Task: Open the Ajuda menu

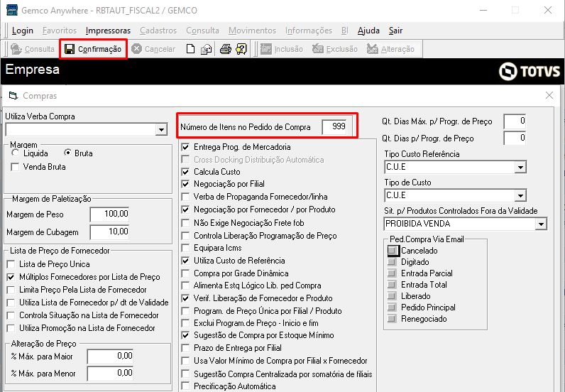Action: point(368,31)
